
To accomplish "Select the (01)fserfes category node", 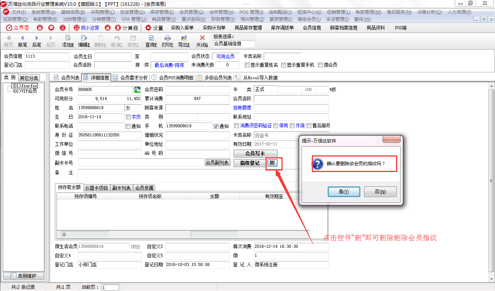I will (25, 86).
